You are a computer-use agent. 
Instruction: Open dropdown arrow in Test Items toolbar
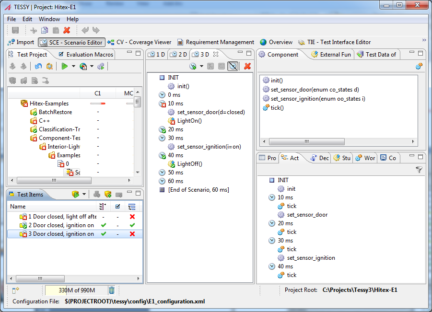(84, 194)
